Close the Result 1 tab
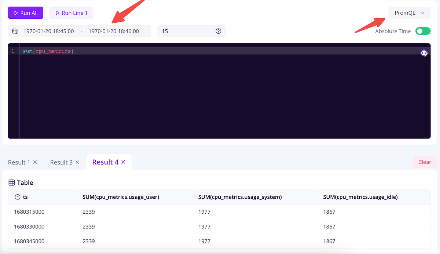Image resolution: width=440 pixels, height=254 pixels. pyautogui.click(x=35, y=162)
